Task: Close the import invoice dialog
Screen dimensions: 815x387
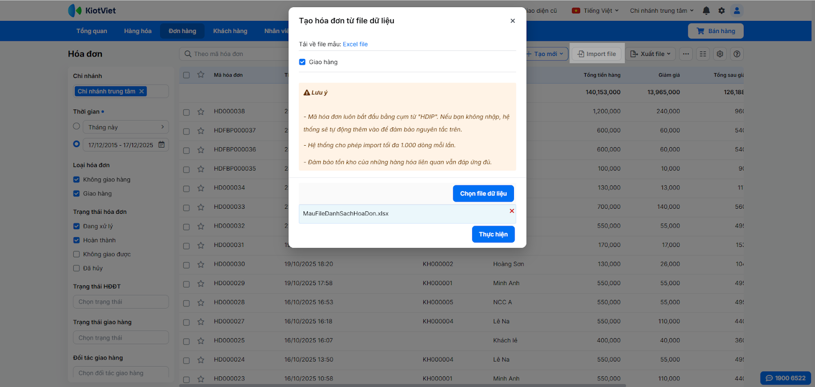Action: pyautogui.click(x=512, y=21)
